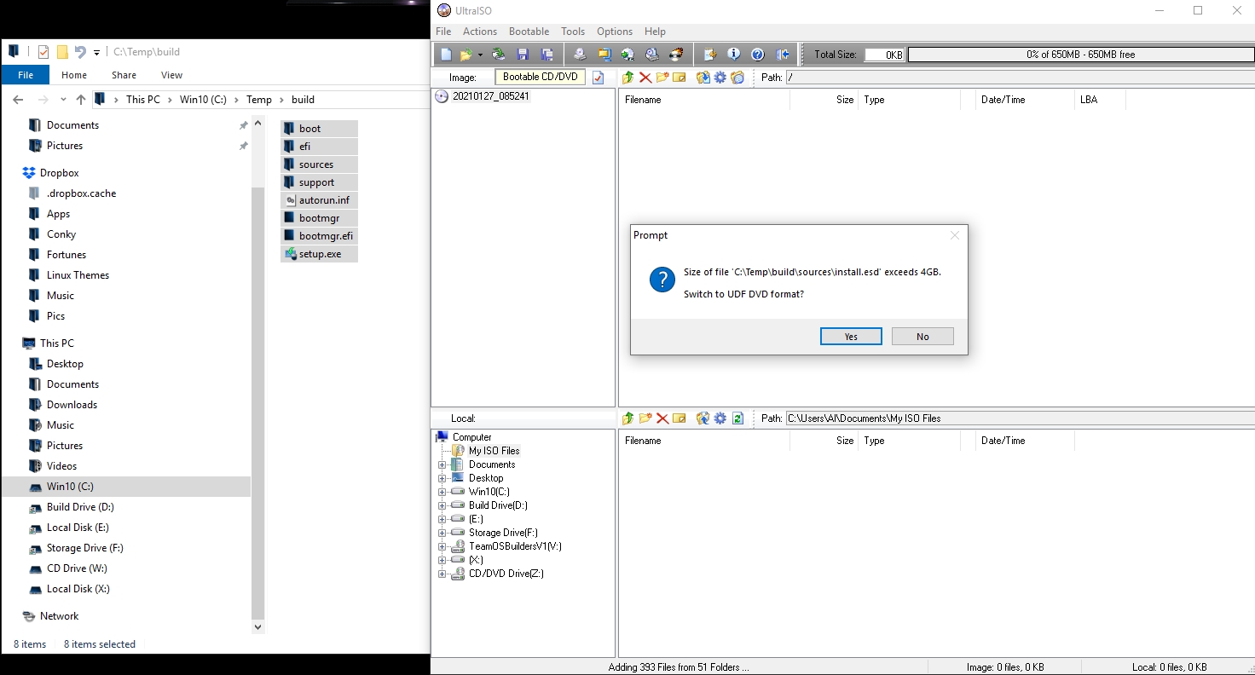Click the blue Info icon in UltraISO toolbar
Screen dimensions: 1255x675
[x=733, y=55]
